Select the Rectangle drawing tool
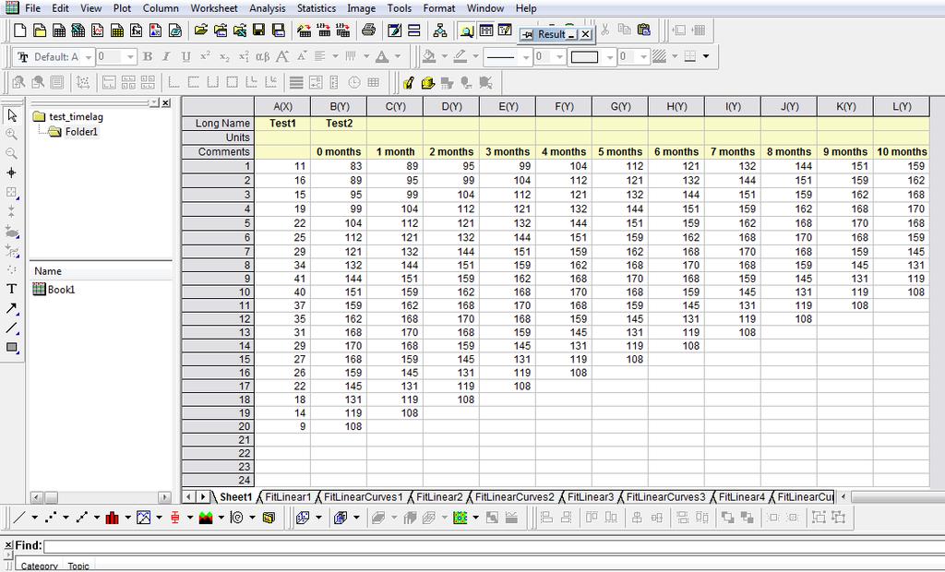945x572 pixels. (x=11, y=347)
